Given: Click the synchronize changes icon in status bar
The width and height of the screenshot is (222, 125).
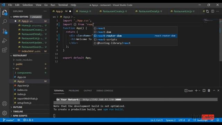Looking at the screenshot, I should click(19, 120).
